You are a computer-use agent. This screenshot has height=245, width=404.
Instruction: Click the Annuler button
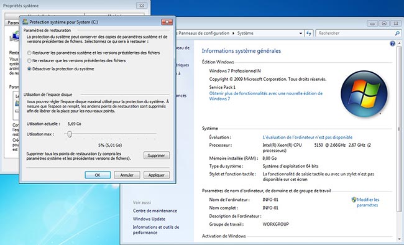127,175
